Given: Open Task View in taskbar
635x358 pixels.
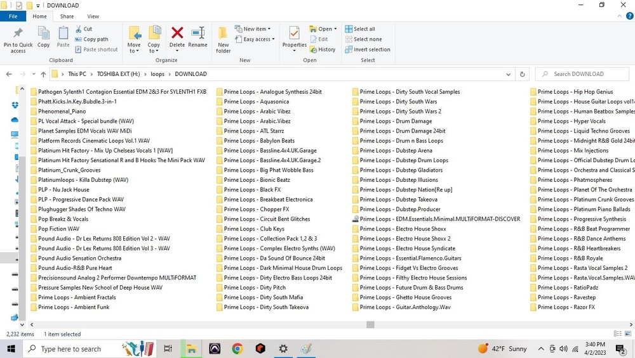Looking at the screenshot, I should pos(168,348).
